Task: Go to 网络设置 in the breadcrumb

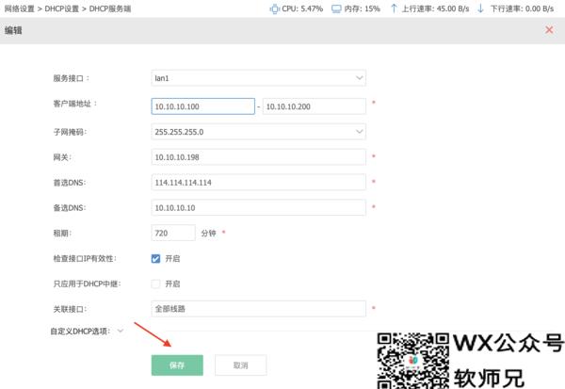Action: click(x=23, y=8)
